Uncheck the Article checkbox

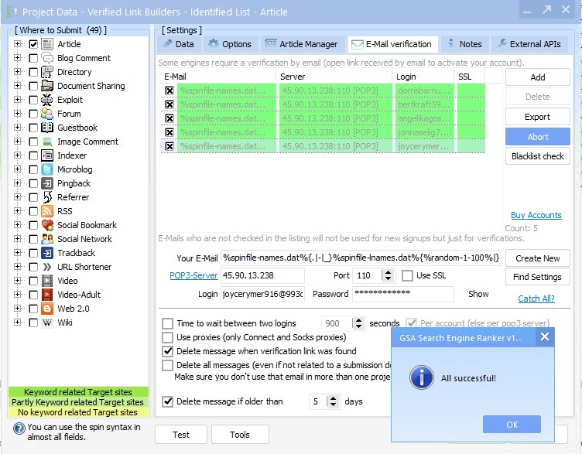33,44
